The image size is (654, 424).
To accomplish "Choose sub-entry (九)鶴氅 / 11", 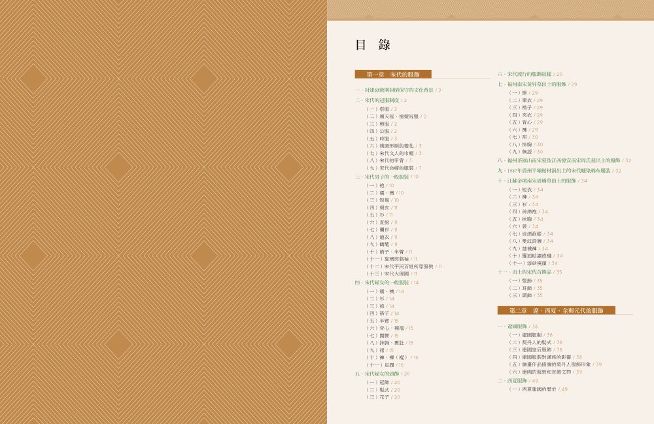I will point(382,245).
